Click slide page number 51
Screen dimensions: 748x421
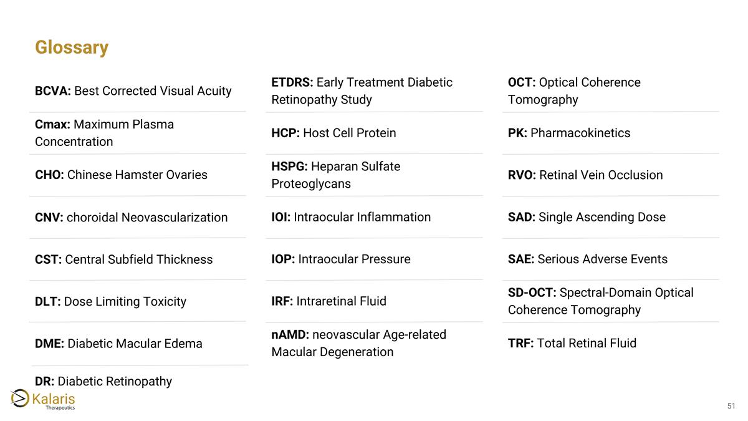click(731, 407)
